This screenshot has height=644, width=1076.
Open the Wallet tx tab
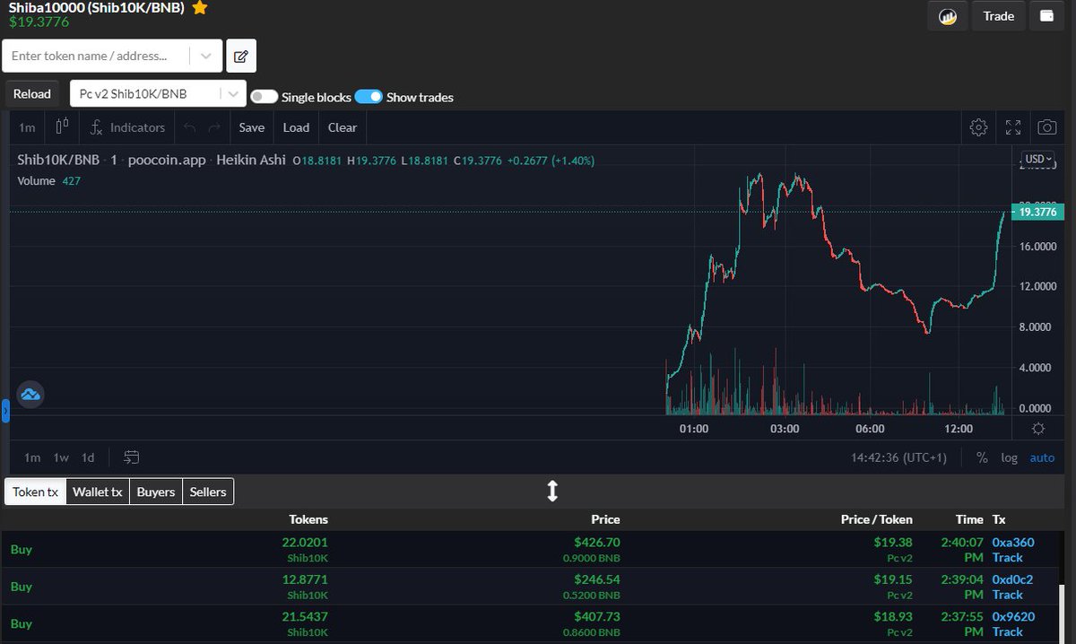97,492
